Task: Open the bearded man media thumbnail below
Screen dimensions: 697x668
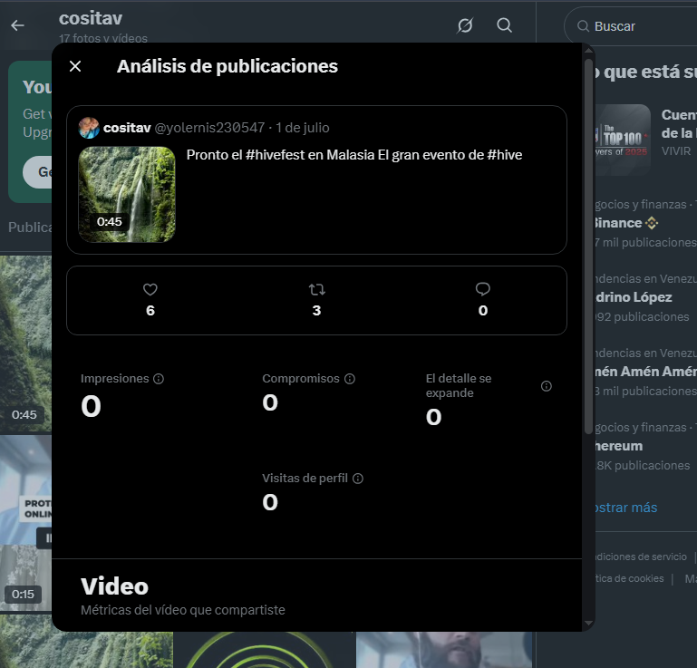Action: pyautogui.click(x=444, y=650)
